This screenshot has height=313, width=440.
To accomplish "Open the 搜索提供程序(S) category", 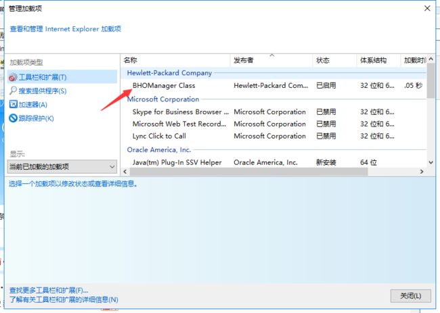I will click(x=43, y=91).
